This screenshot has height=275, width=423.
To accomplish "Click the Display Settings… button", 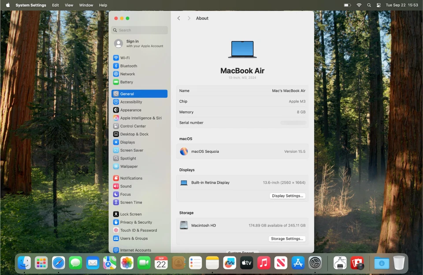I will [287, 196].
